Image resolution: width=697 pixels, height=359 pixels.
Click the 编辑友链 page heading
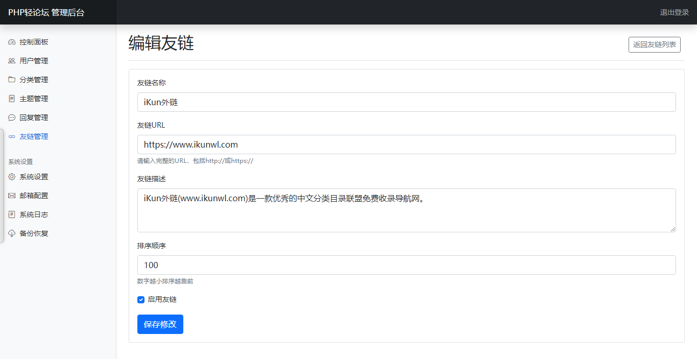tap(161, 43)
